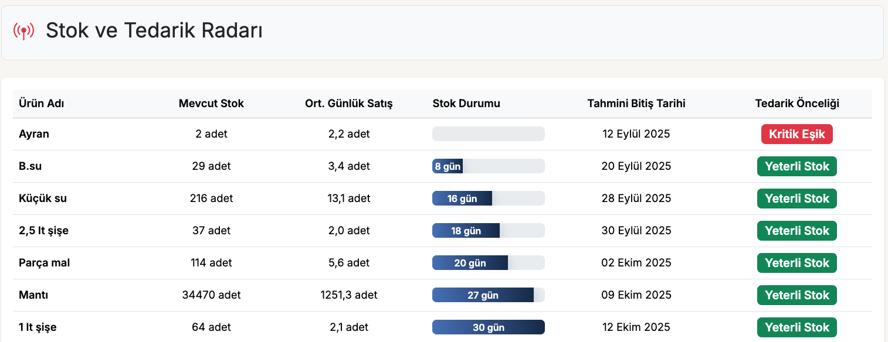The height and width of the screenshot is (342, 888).
Task: Click the date 12 Eylül 2025 for Ayran
Action: tap(636, 134)
